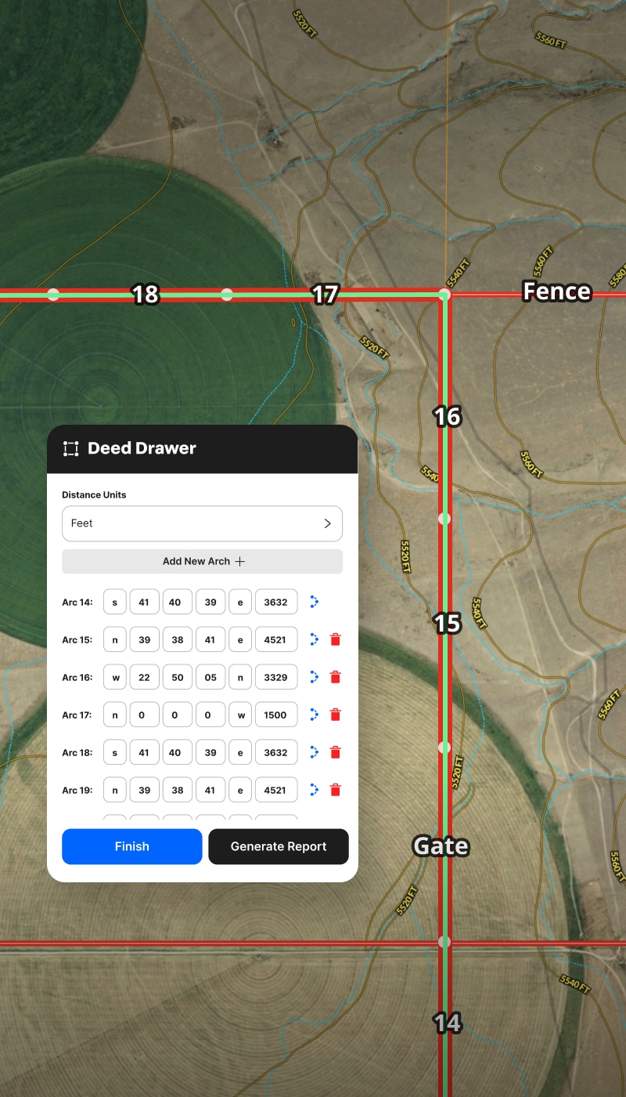Click Arc 15 first direction field 'n'
The height and width of the screenshot is (1097, 626).
click(115, 640)
